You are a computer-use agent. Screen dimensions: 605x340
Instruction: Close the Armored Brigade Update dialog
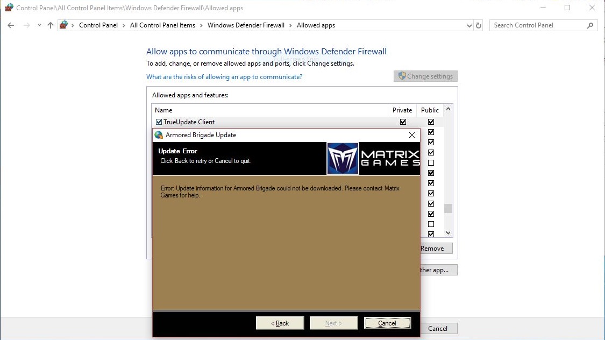click(x=412, y=134)
